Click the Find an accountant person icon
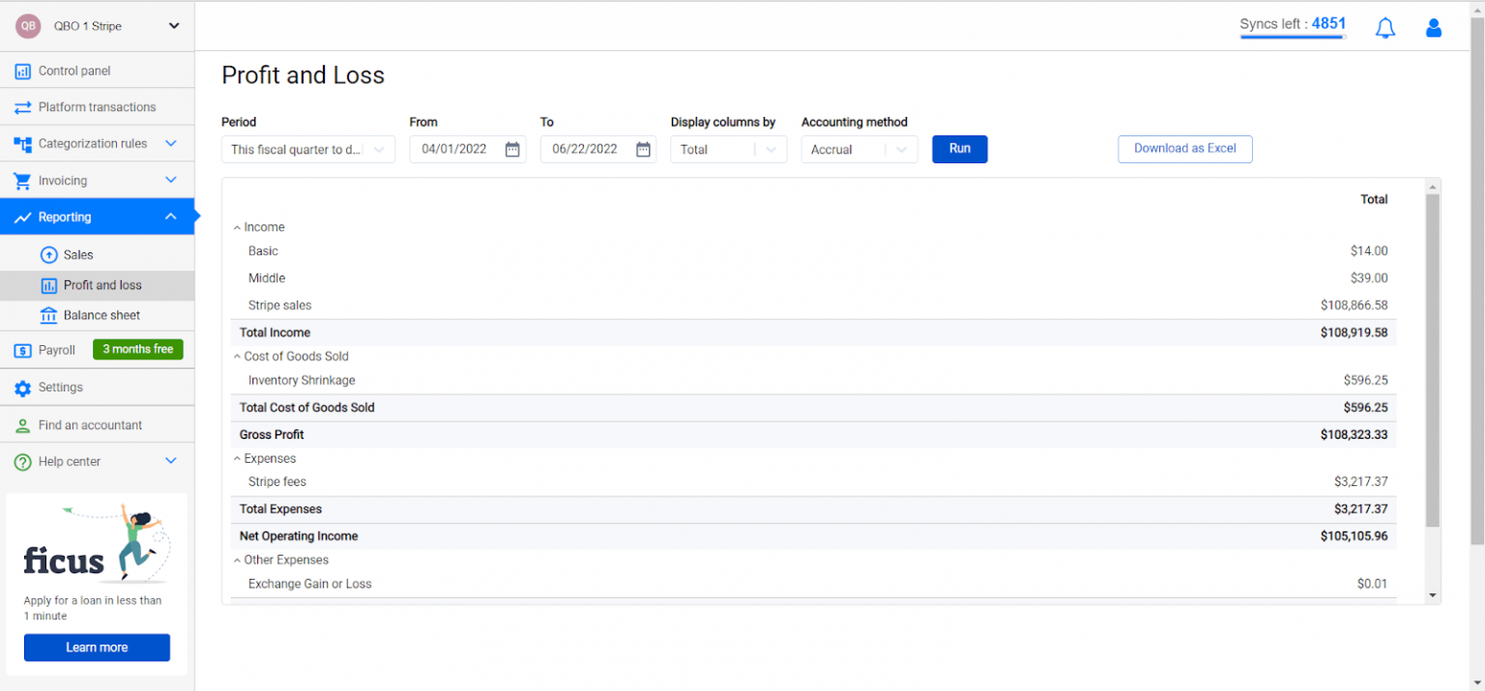Viewport: 1485px width, 691px height. point(22,425)
